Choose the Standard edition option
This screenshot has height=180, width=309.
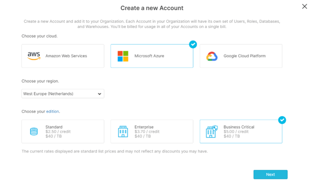(63, 132)
